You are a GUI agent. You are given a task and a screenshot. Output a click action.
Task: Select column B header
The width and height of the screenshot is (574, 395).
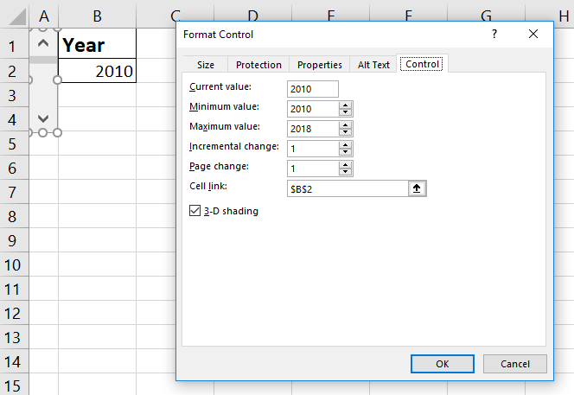click(x=97, y=16)
